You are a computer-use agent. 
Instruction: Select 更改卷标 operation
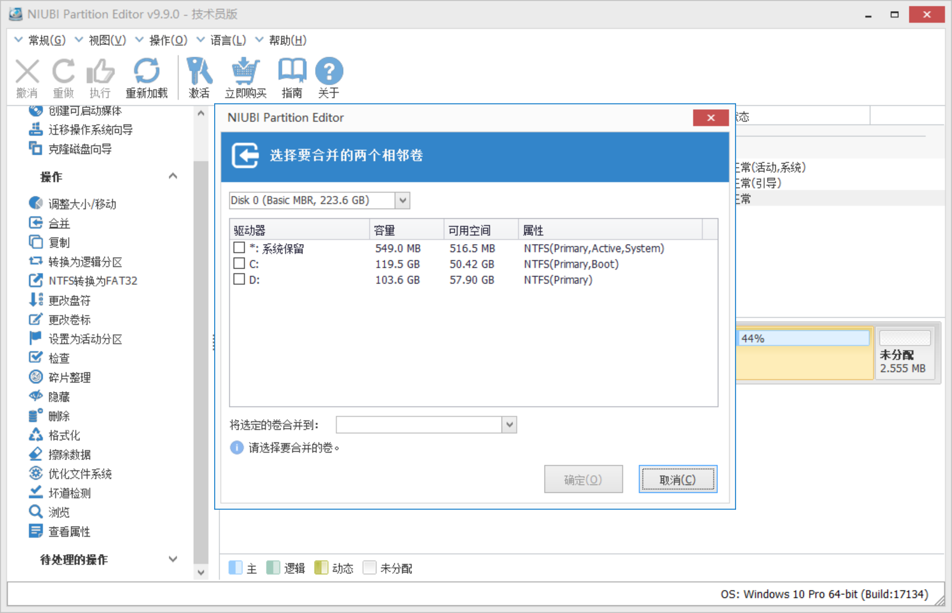60,319
